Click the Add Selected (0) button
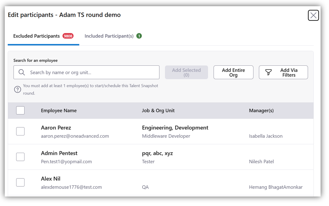Image resolution: width=329 pixels, height=206 pixels. [x=186, y=72]
